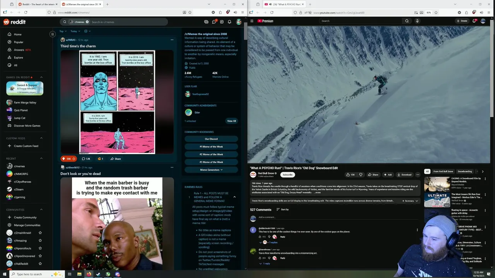Open Explore in Reddit sidebar
The width and height of the screenshot is (495, 278).
click(x=18, y=58)
